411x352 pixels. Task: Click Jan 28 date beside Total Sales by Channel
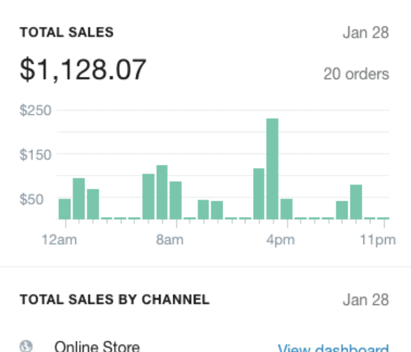click(365, 300)
